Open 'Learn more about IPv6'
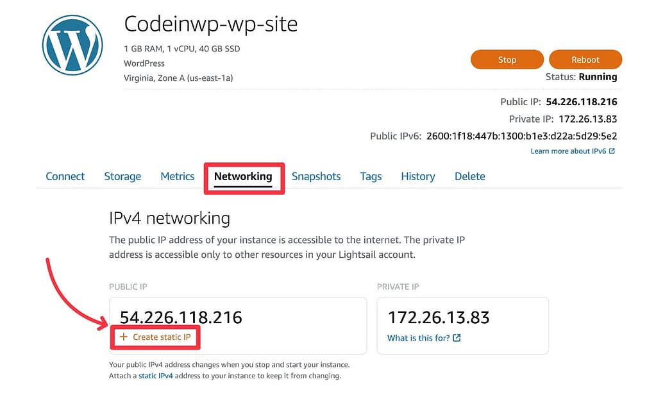 point(567,151)
